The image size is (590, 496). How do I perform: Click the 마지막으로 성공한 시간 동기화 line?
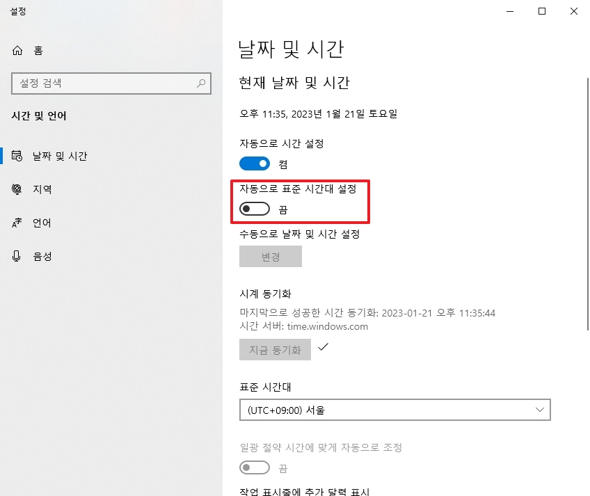coord(367,313)
